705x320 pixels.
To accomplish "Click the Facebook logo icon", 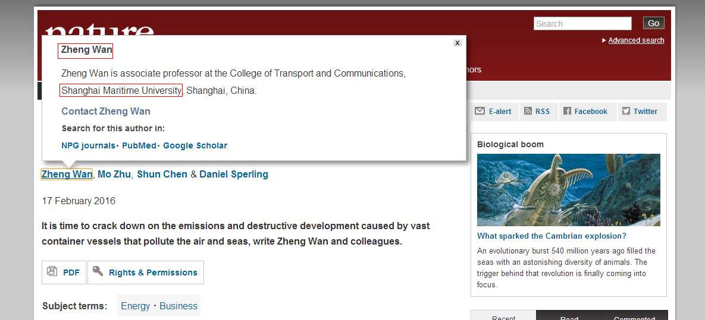I will pos(567,111).
